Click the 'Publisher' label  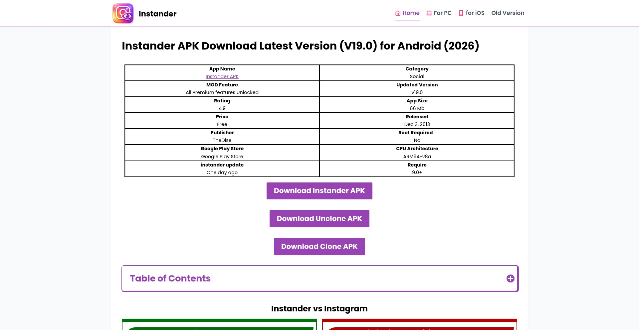click(x=222, y=133)
